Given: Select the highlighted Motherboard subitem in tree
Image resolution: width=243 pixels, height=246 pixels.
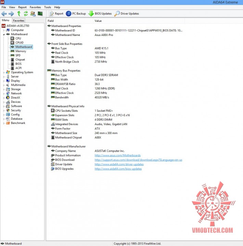Looking at the screenshot, I should pyautogui.click(x=21, y=47).
